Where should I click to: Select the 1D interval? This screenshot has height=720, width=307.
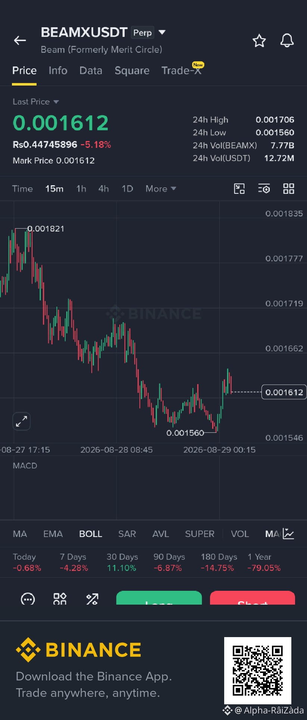127,189
